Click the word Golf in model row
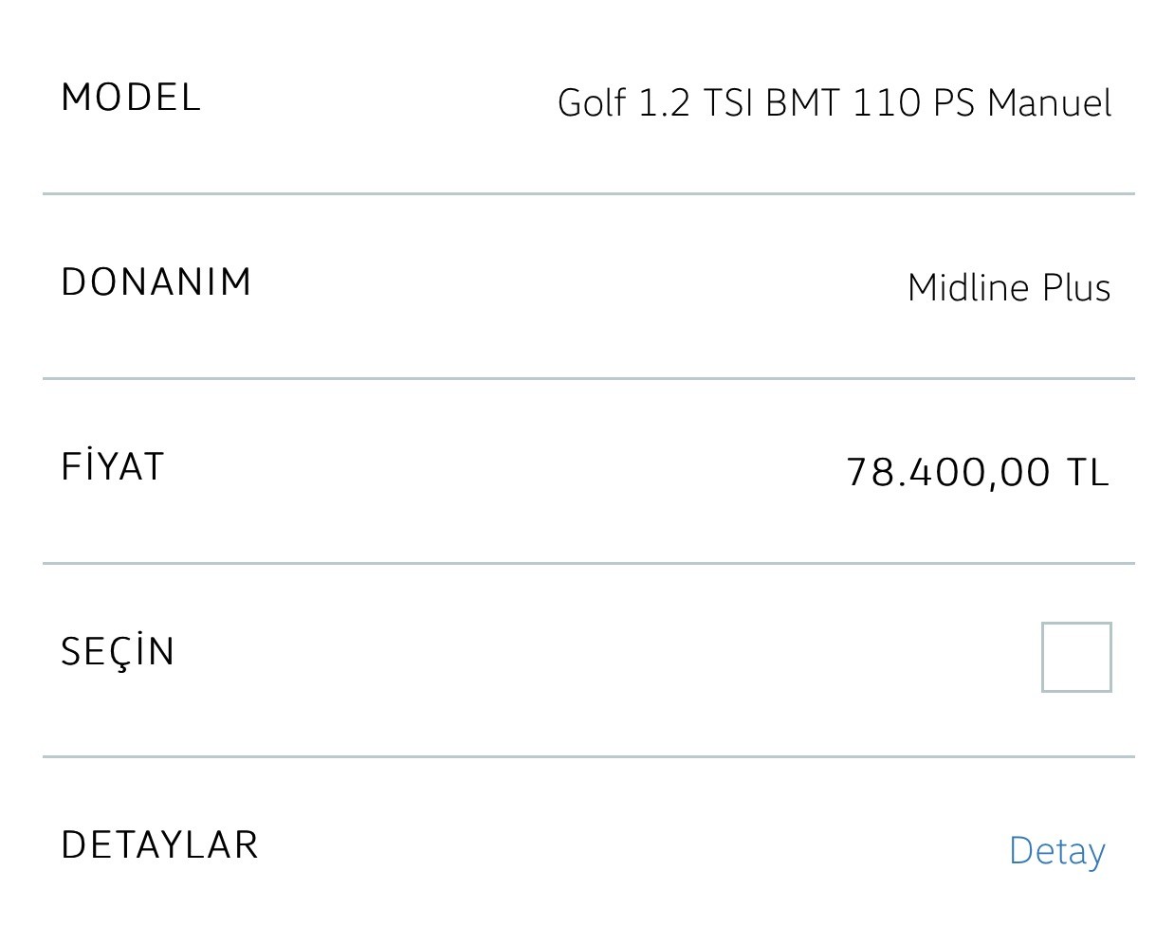This screenshot has height=943, width=1174. (x=592, y=102)
